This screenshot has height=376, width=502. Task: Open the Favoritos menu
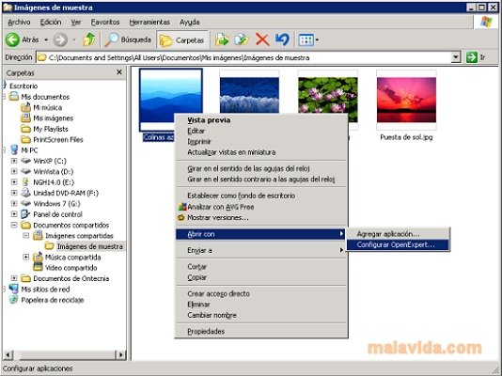tap(105, 22)
